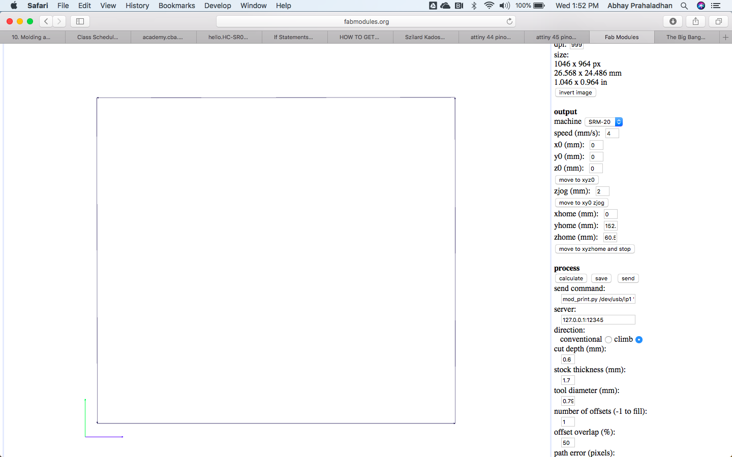Click the number of offsets field
Screen dimensions: 732x457
tap(568, 422)
